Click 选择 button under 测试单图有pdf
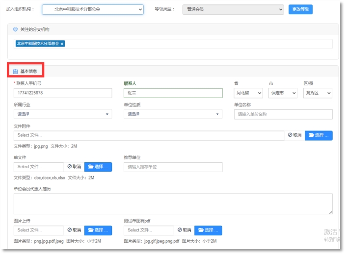 pyautogui.click(x=208, y=230)
